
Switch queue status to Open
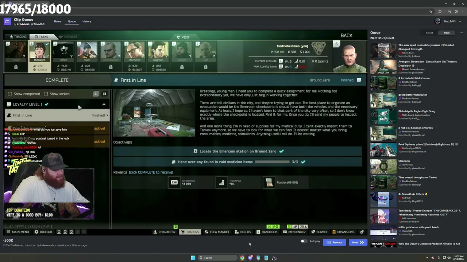[447, 33]
